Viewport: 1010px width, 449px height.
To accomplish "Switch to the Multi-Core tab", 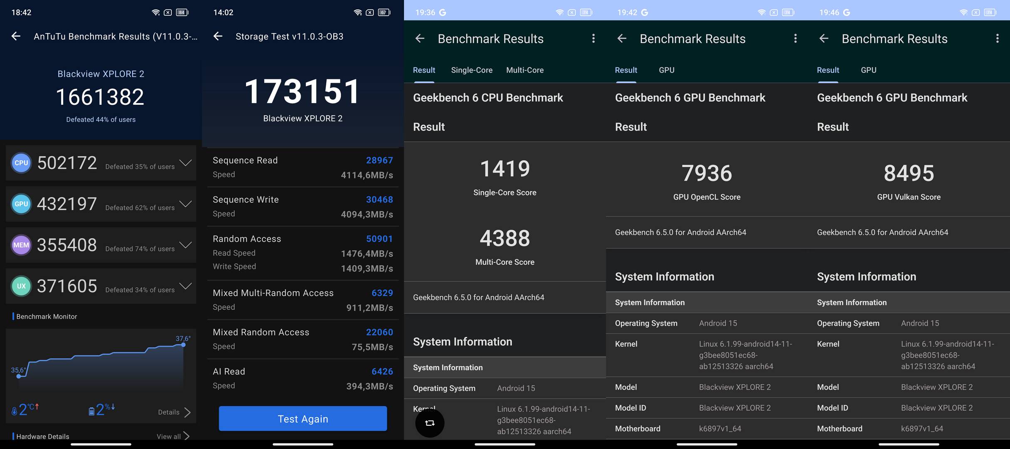I will [525, 70].
